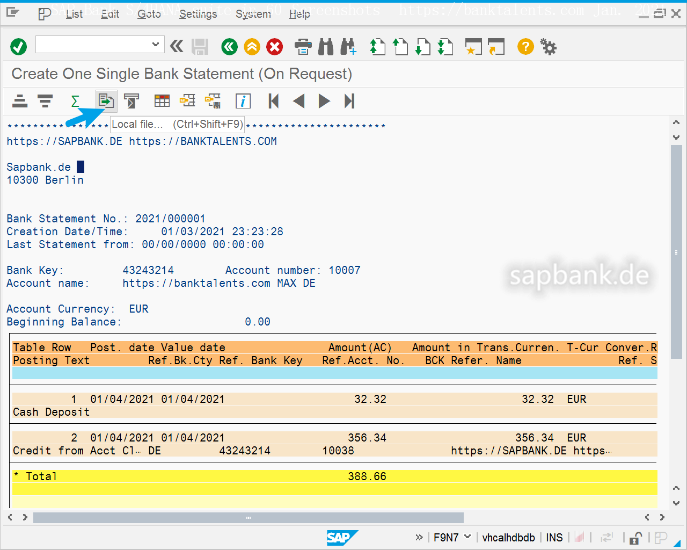
Task: Open the Help menu
Action: click(299, 14)
